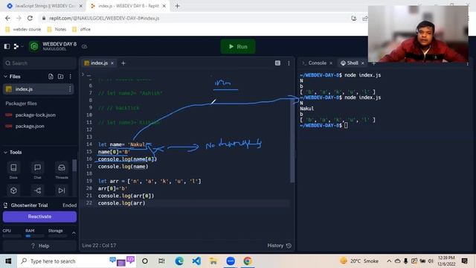This screenshot has width=476, height=268.
Task: Open a new browser tab
Action: coord(177,6)
